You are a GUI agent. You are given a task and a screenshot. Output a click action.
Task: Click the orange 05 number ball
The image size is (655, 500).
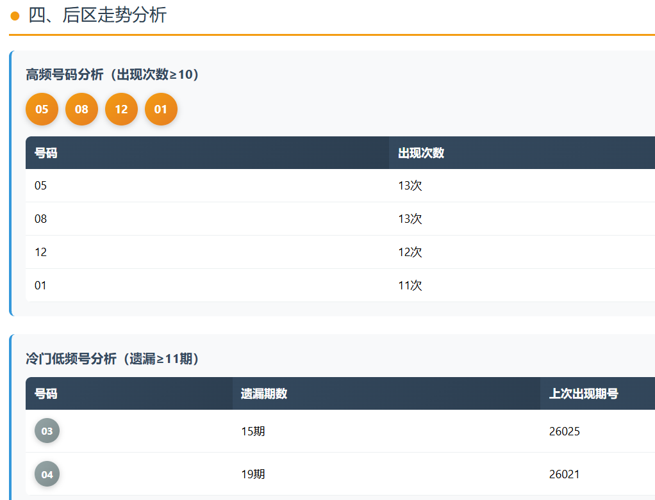42,109
